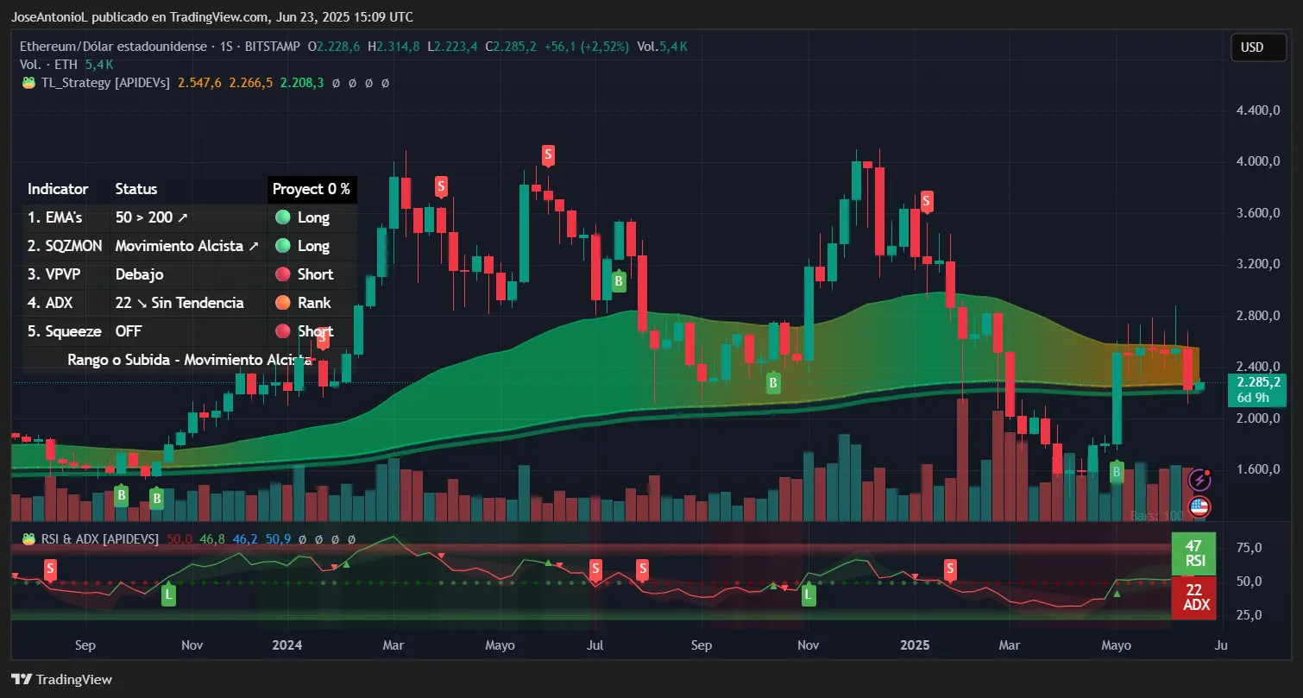Click the RSI & ADX [APIDEVS] legend title

99,538
